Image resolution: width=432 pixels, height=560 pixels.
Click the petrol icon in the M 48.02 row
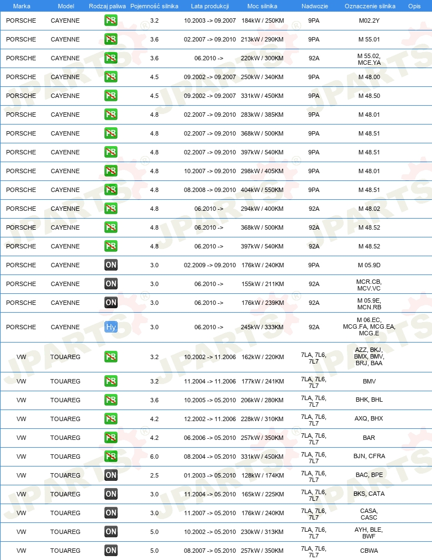pos(111,209)
